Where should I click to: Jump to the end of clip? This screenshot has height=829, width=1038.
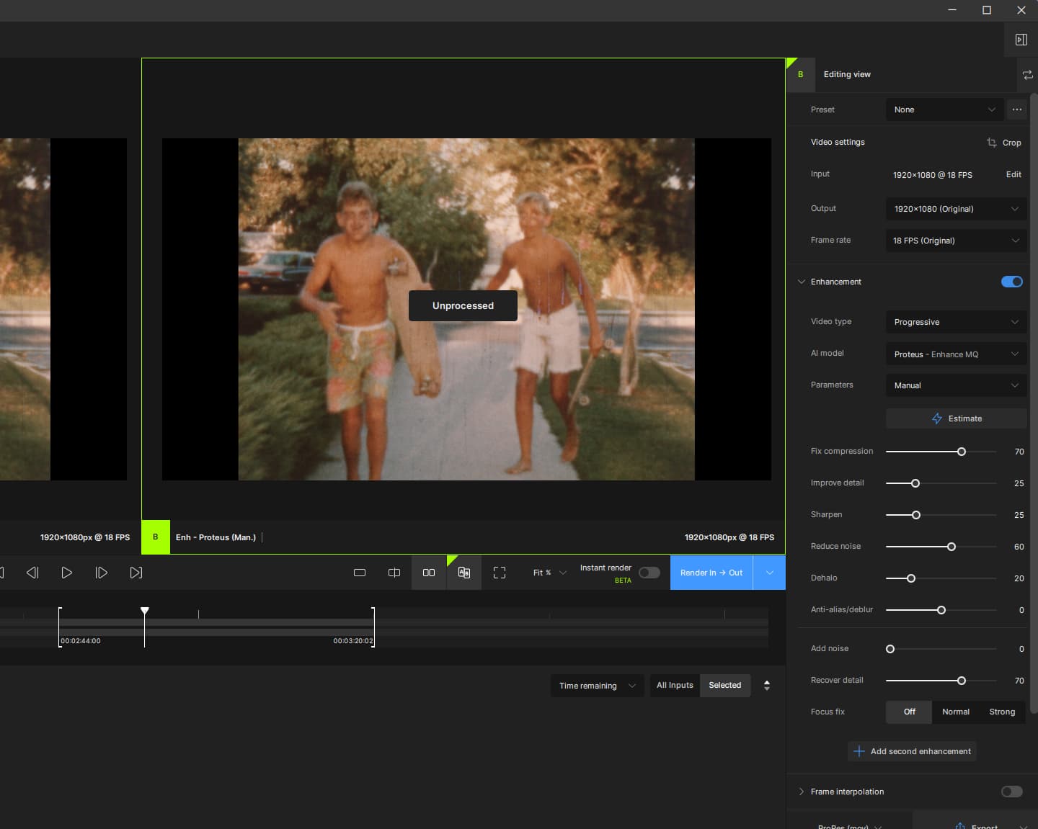(136, 573)
